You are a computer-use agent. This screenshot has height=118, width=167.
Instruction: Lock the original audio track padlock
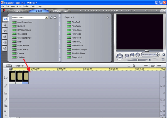164,86
